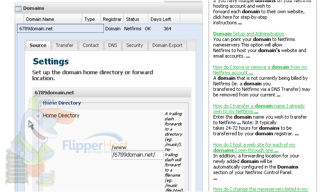Click the Settings heading

click(51, 61)
